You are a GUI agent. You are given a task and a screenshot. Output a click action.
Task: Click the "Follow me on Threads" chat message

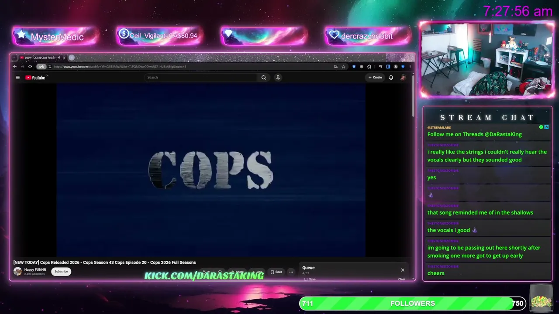(475, 134)
